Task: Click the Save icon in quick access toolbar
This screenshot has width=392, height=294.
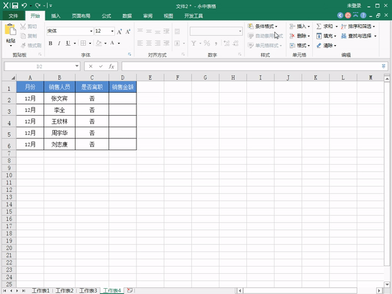Action: click(15, 5)
